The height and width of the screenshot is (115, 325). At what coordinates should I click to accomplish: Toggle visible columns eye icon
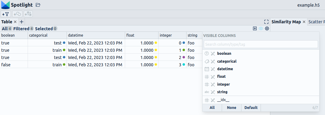point(261,28)
